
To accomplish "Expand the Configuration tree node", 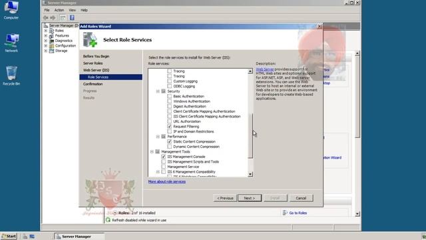I will click(46, 46).
